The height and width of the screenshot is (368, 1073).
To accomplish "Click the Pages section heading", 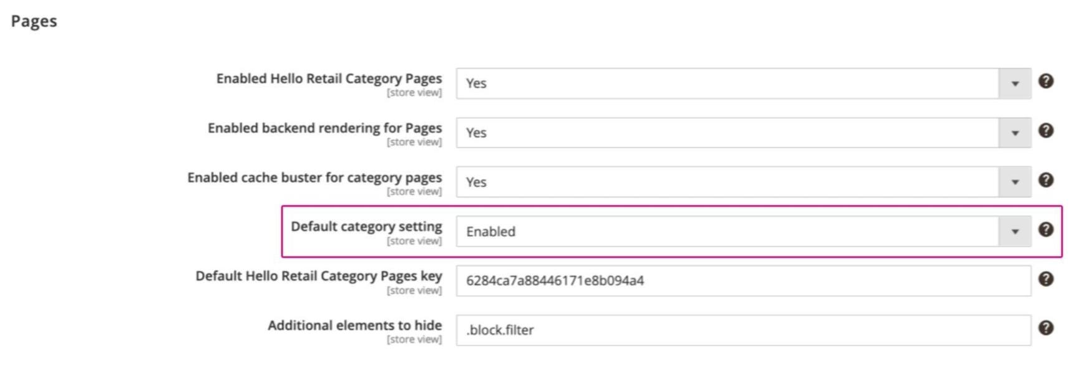I will pos(34,21).
